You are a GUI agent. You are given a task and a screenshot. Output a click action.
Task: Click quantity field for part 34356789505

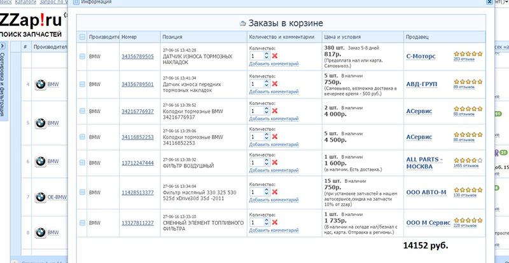257,56
